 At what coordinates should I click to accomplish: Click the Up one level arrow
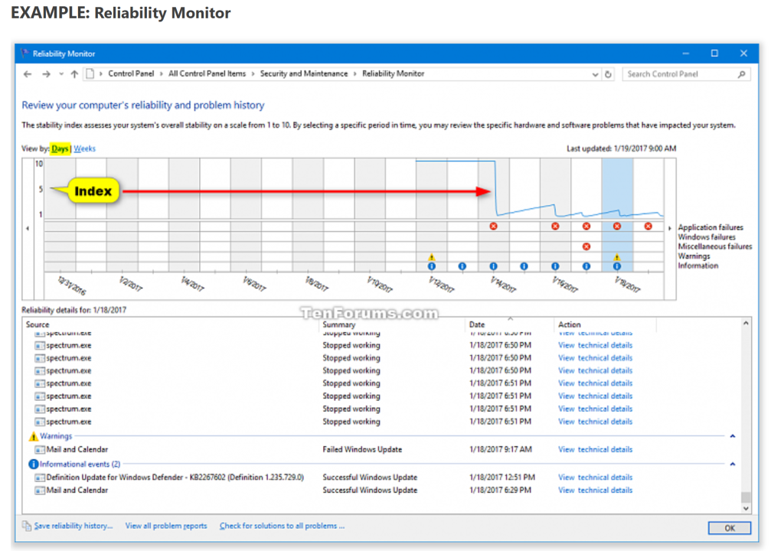[74, 74]
